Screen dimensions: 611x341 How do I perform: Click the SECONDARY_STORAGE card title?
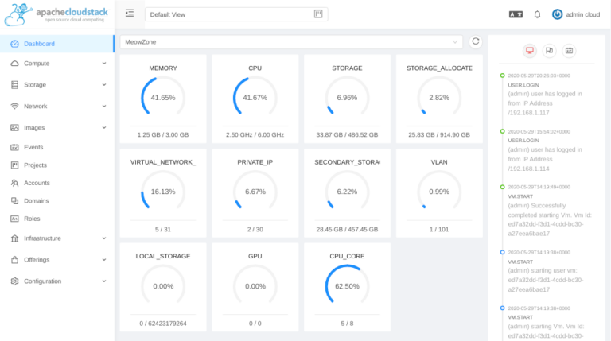pos(347,162)
